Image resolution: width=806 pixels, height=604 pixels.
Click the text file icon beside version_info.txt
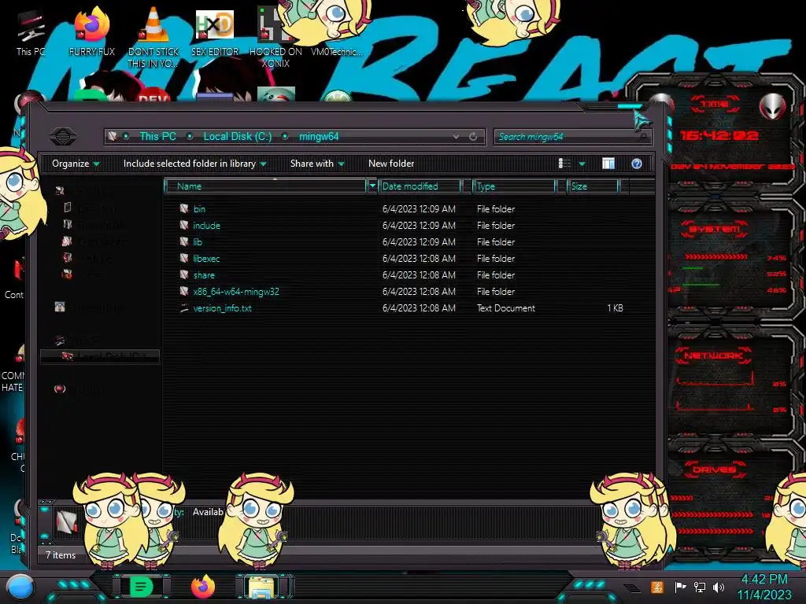click(x=184, y=308)
